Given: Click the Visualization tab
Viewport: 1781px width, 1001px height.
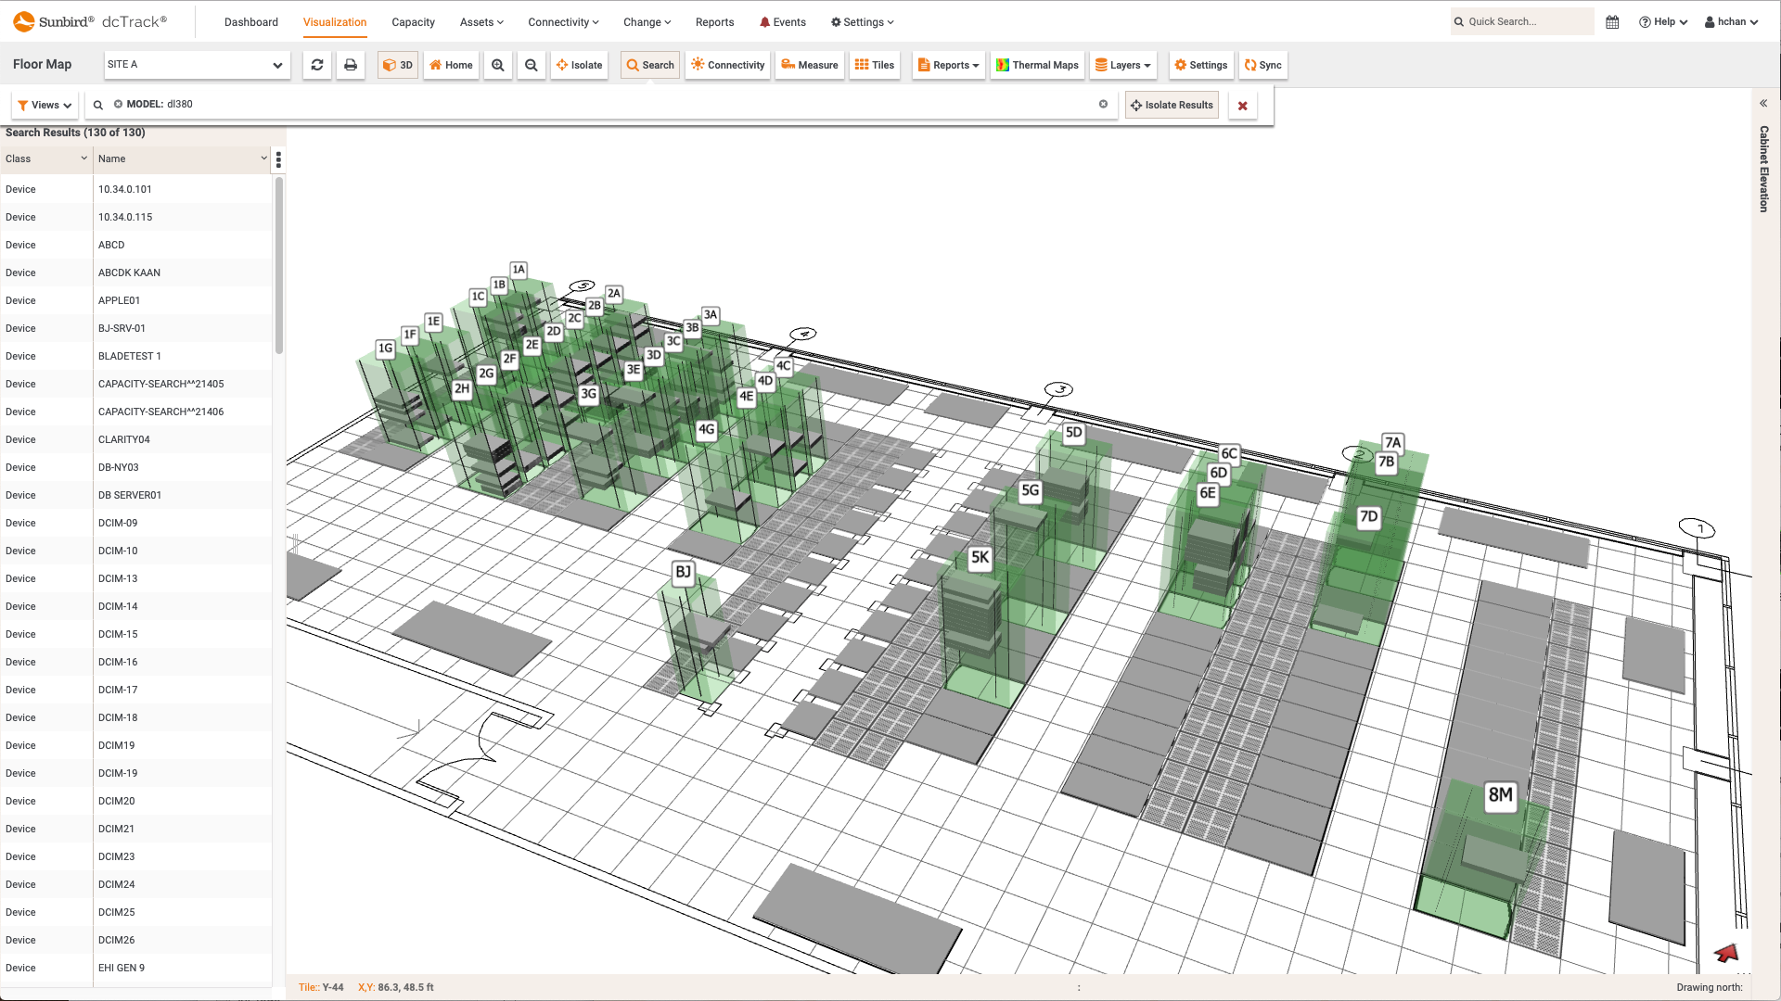Looking at the screenshot, I should coord(335,22).
